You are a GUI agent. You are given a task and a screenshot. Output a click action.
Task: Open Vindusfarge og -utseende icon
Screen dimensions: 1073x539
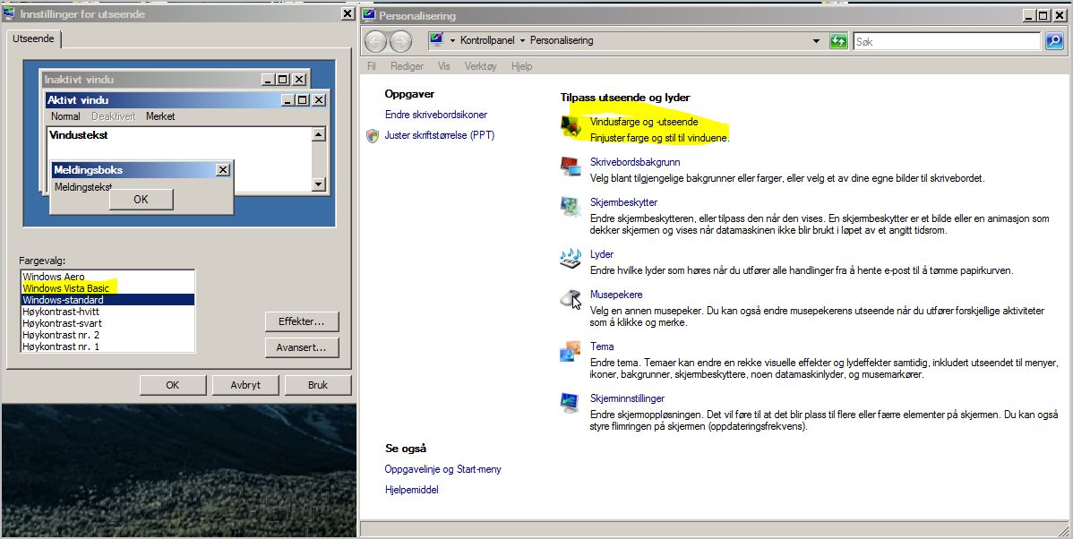pos(571,126)
